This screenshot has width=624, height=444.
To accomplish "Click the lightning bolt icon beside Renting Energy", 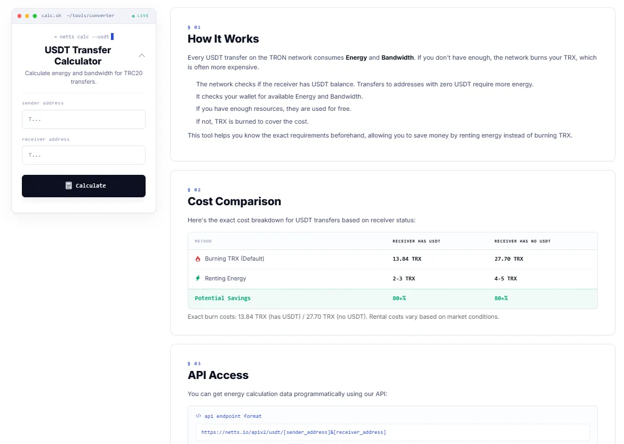I will point(198,278).
